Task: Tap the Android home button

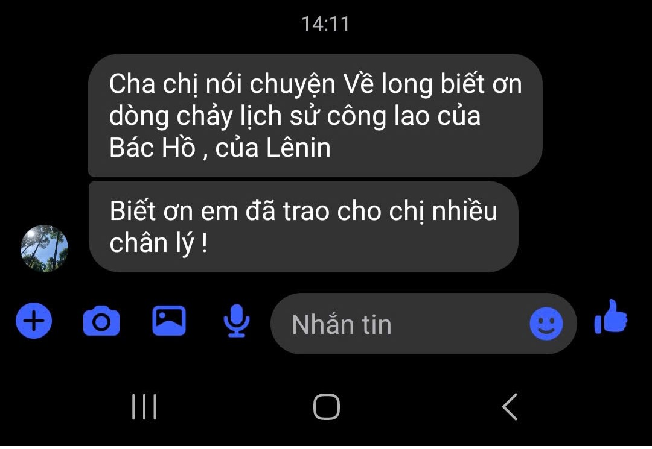Action: coord(327,407)
